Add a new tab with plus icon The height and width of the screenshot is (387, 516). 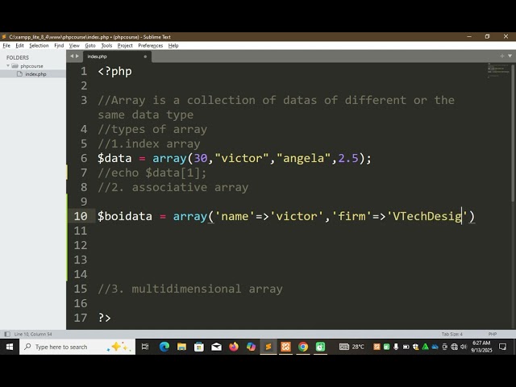pyautogui.click(x=502, y=56)
